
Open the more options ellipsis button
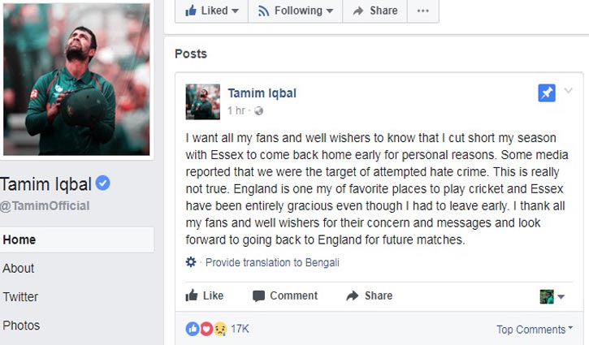422,11
